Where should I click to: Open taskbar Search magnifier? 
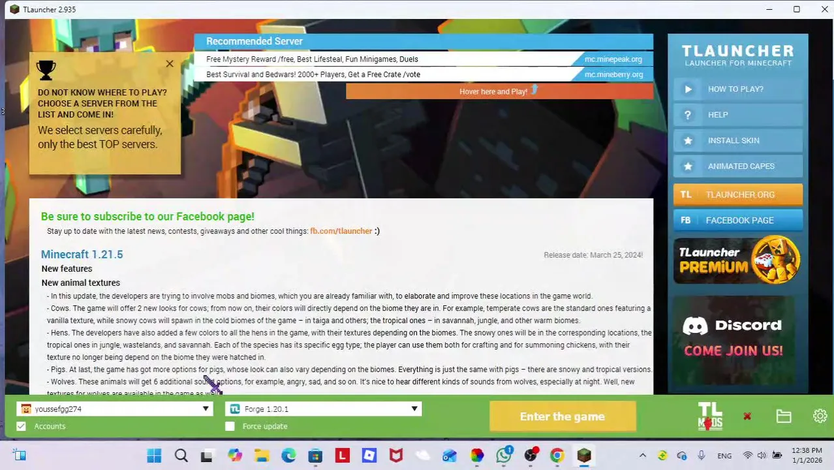point(181,456)
